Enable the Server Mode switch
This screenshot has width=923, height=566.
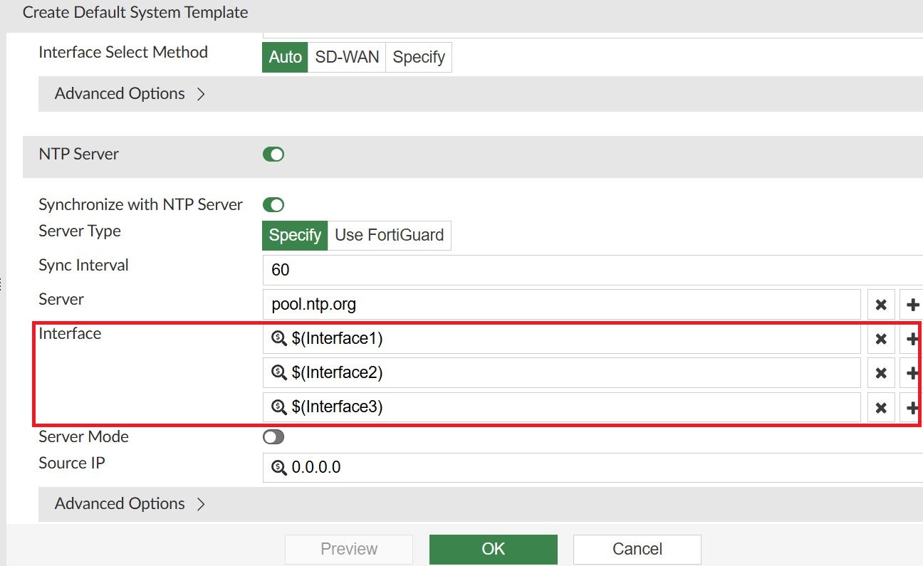click(273, 437)
